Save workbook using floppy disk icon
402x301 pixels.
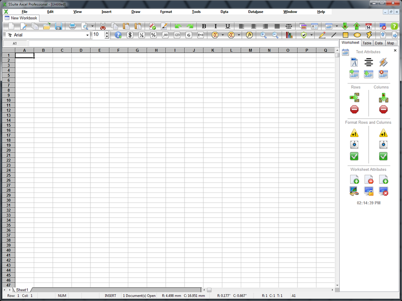coord(58,26)
